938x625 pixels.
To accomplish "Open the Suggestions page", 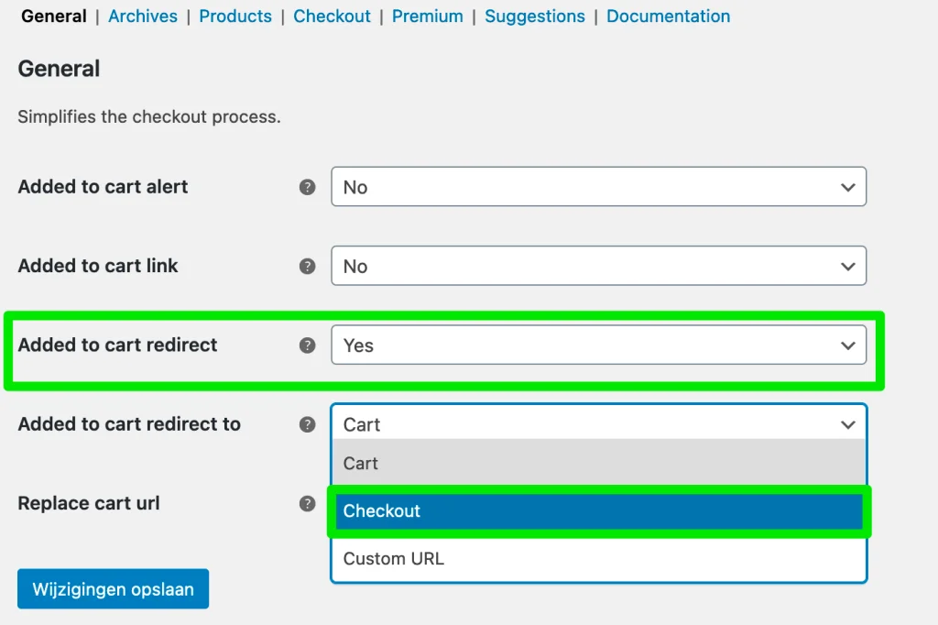I will (x=535, y=16).
